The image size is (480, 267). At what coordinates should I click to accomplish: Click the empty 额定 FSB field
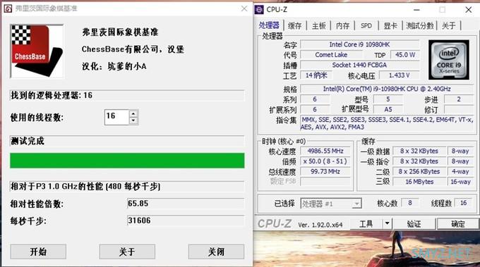325,182
